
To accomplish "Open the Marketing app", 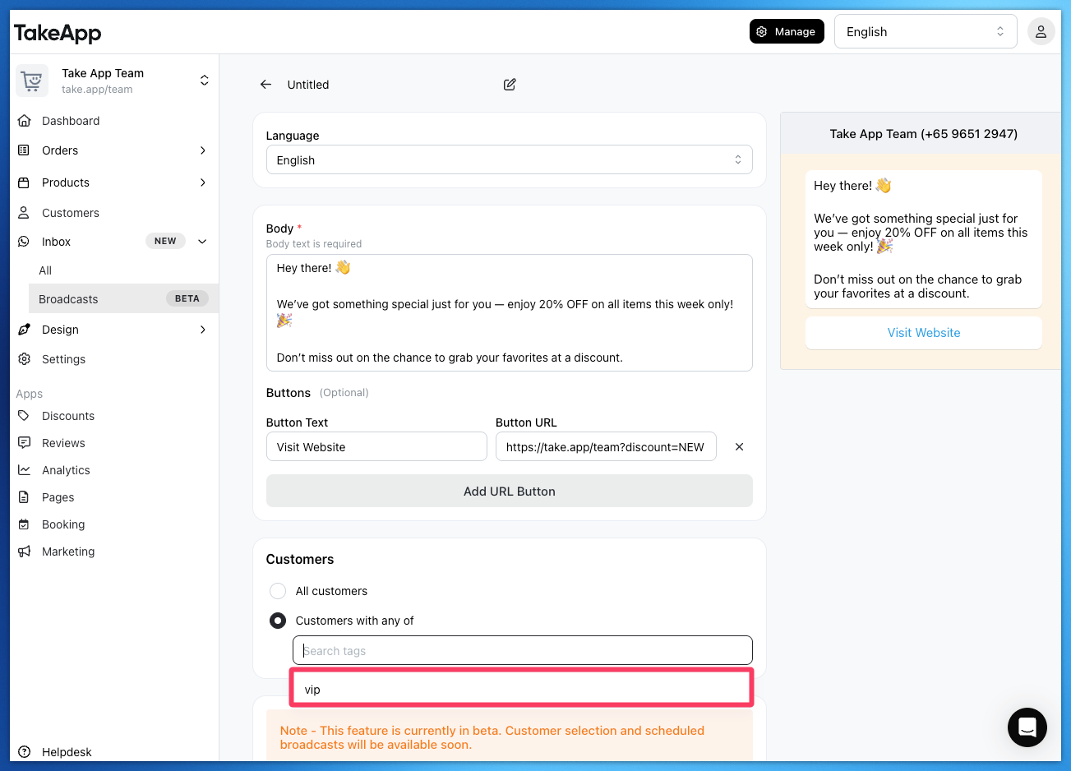I will click(68, 552).
